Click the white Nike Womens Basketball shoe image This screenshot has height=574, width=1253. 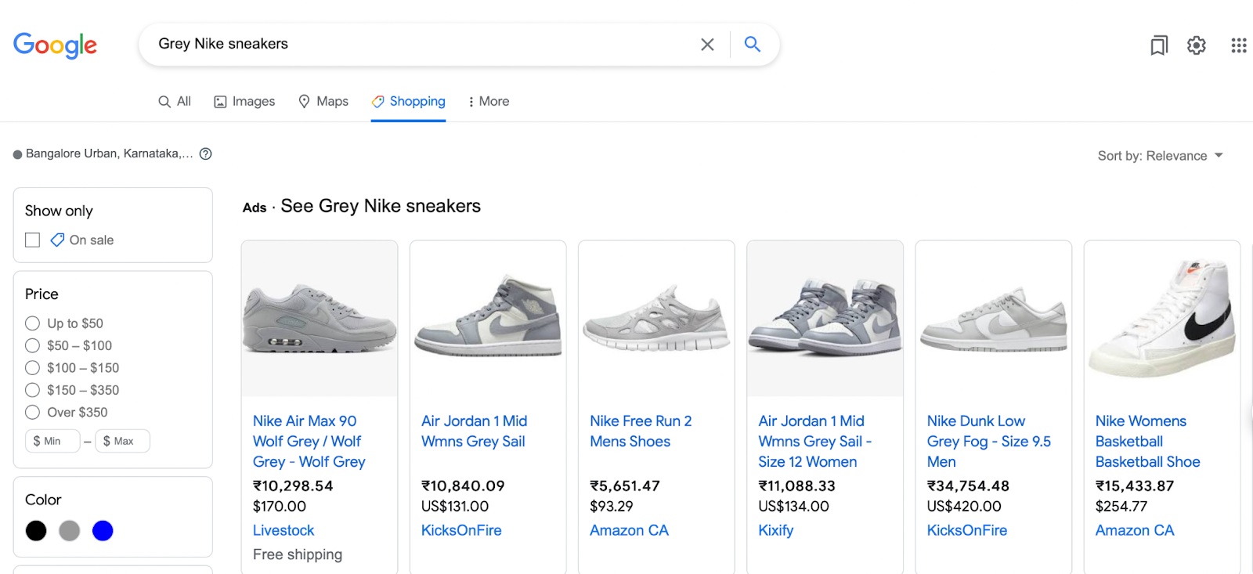(1162, 319)
